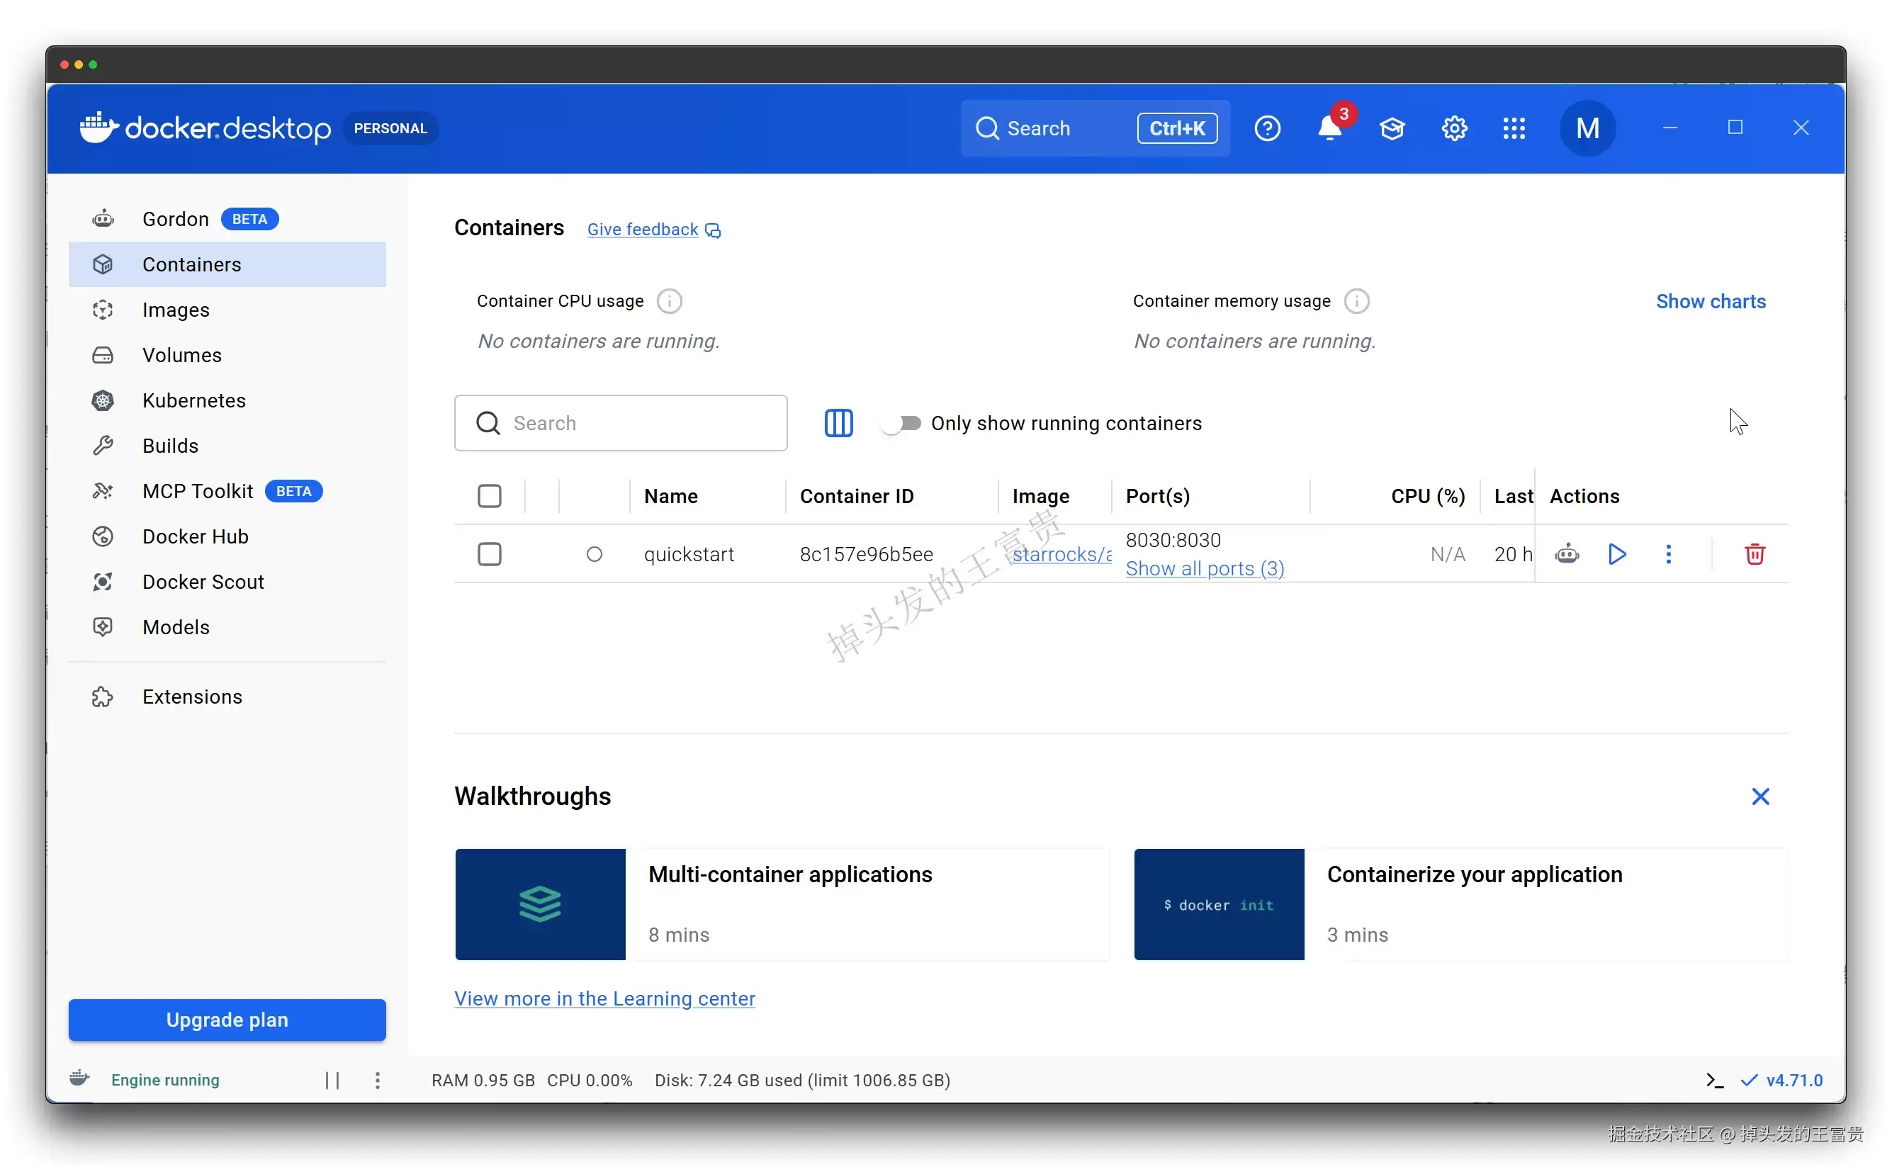Open the three-dot menu for quickstart container
Screen dimensions: 1892x1172
tap(1668, 554)
